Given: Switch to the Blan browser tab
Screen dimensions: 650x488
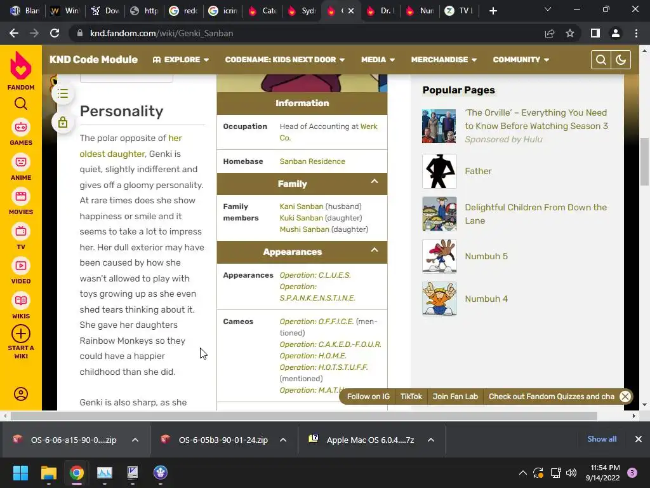Looking at the screenshot, I should (x=25, y=11).
